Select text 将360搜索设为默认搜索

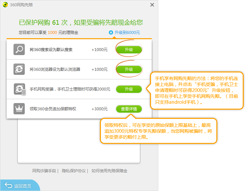pyautogui.click(x=51, y=50)
